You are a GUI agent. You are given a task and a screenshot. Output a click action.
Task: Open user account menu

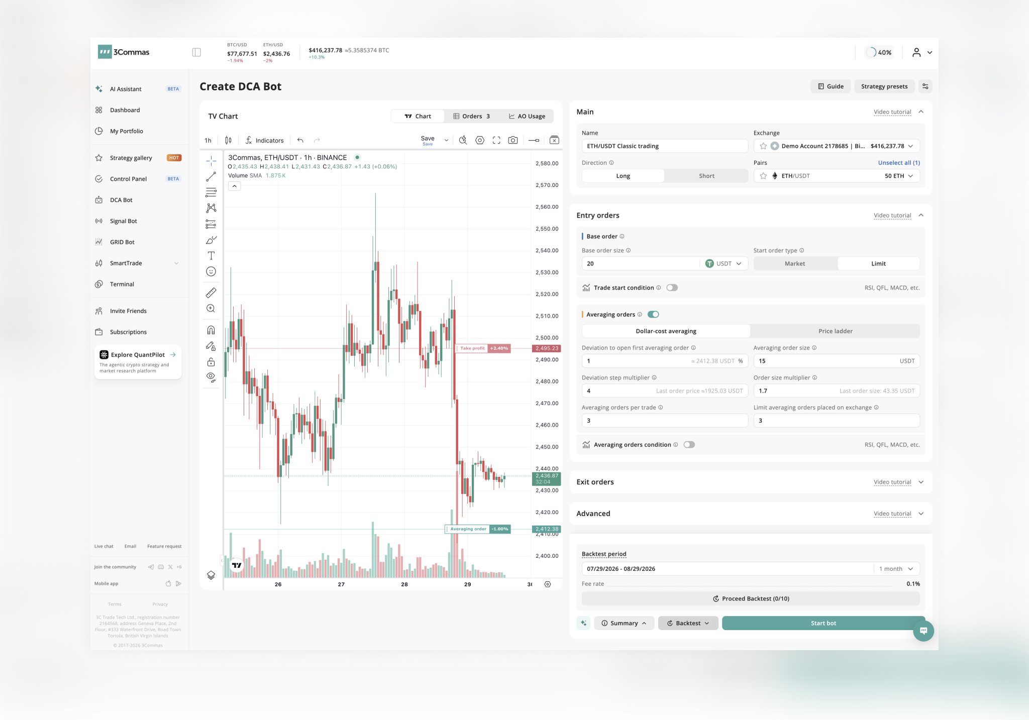point(922,52)
